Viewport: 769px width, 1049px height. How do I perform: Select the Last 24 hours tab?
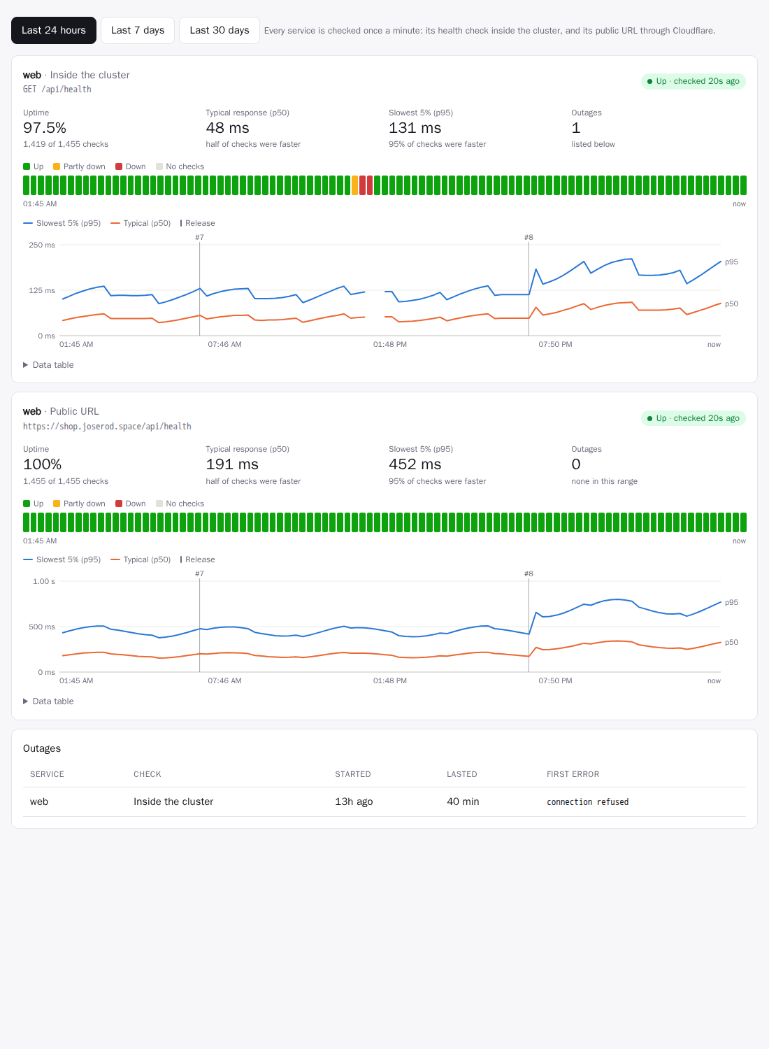click(x=54, y=30)
